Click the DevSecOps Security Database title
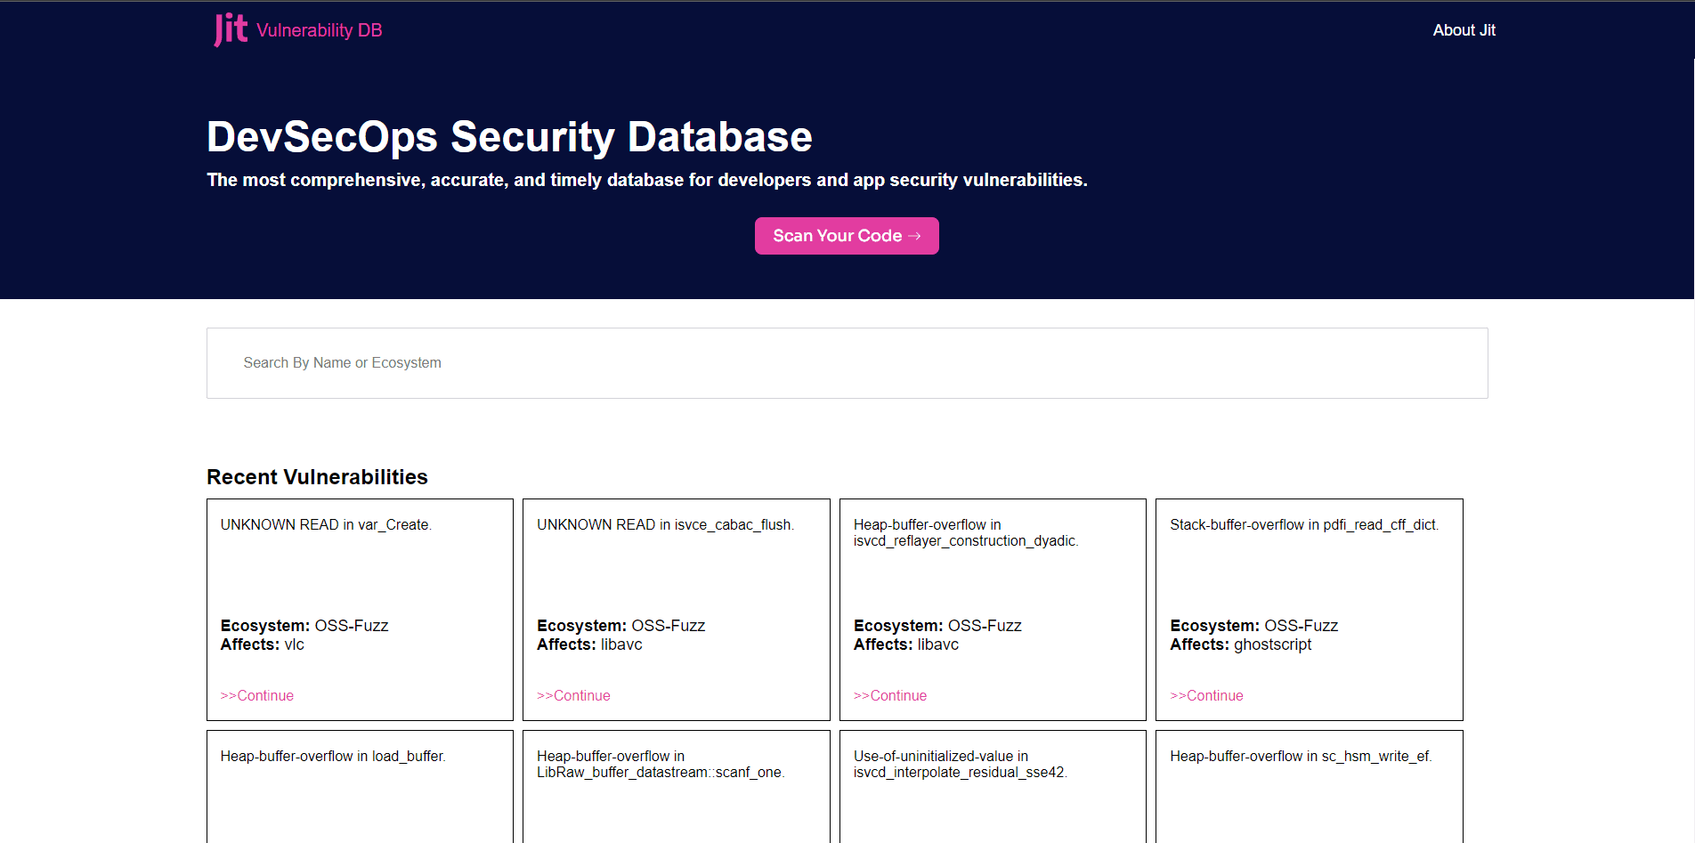This screenshot has width=1695, height=843. click(509, 137)
